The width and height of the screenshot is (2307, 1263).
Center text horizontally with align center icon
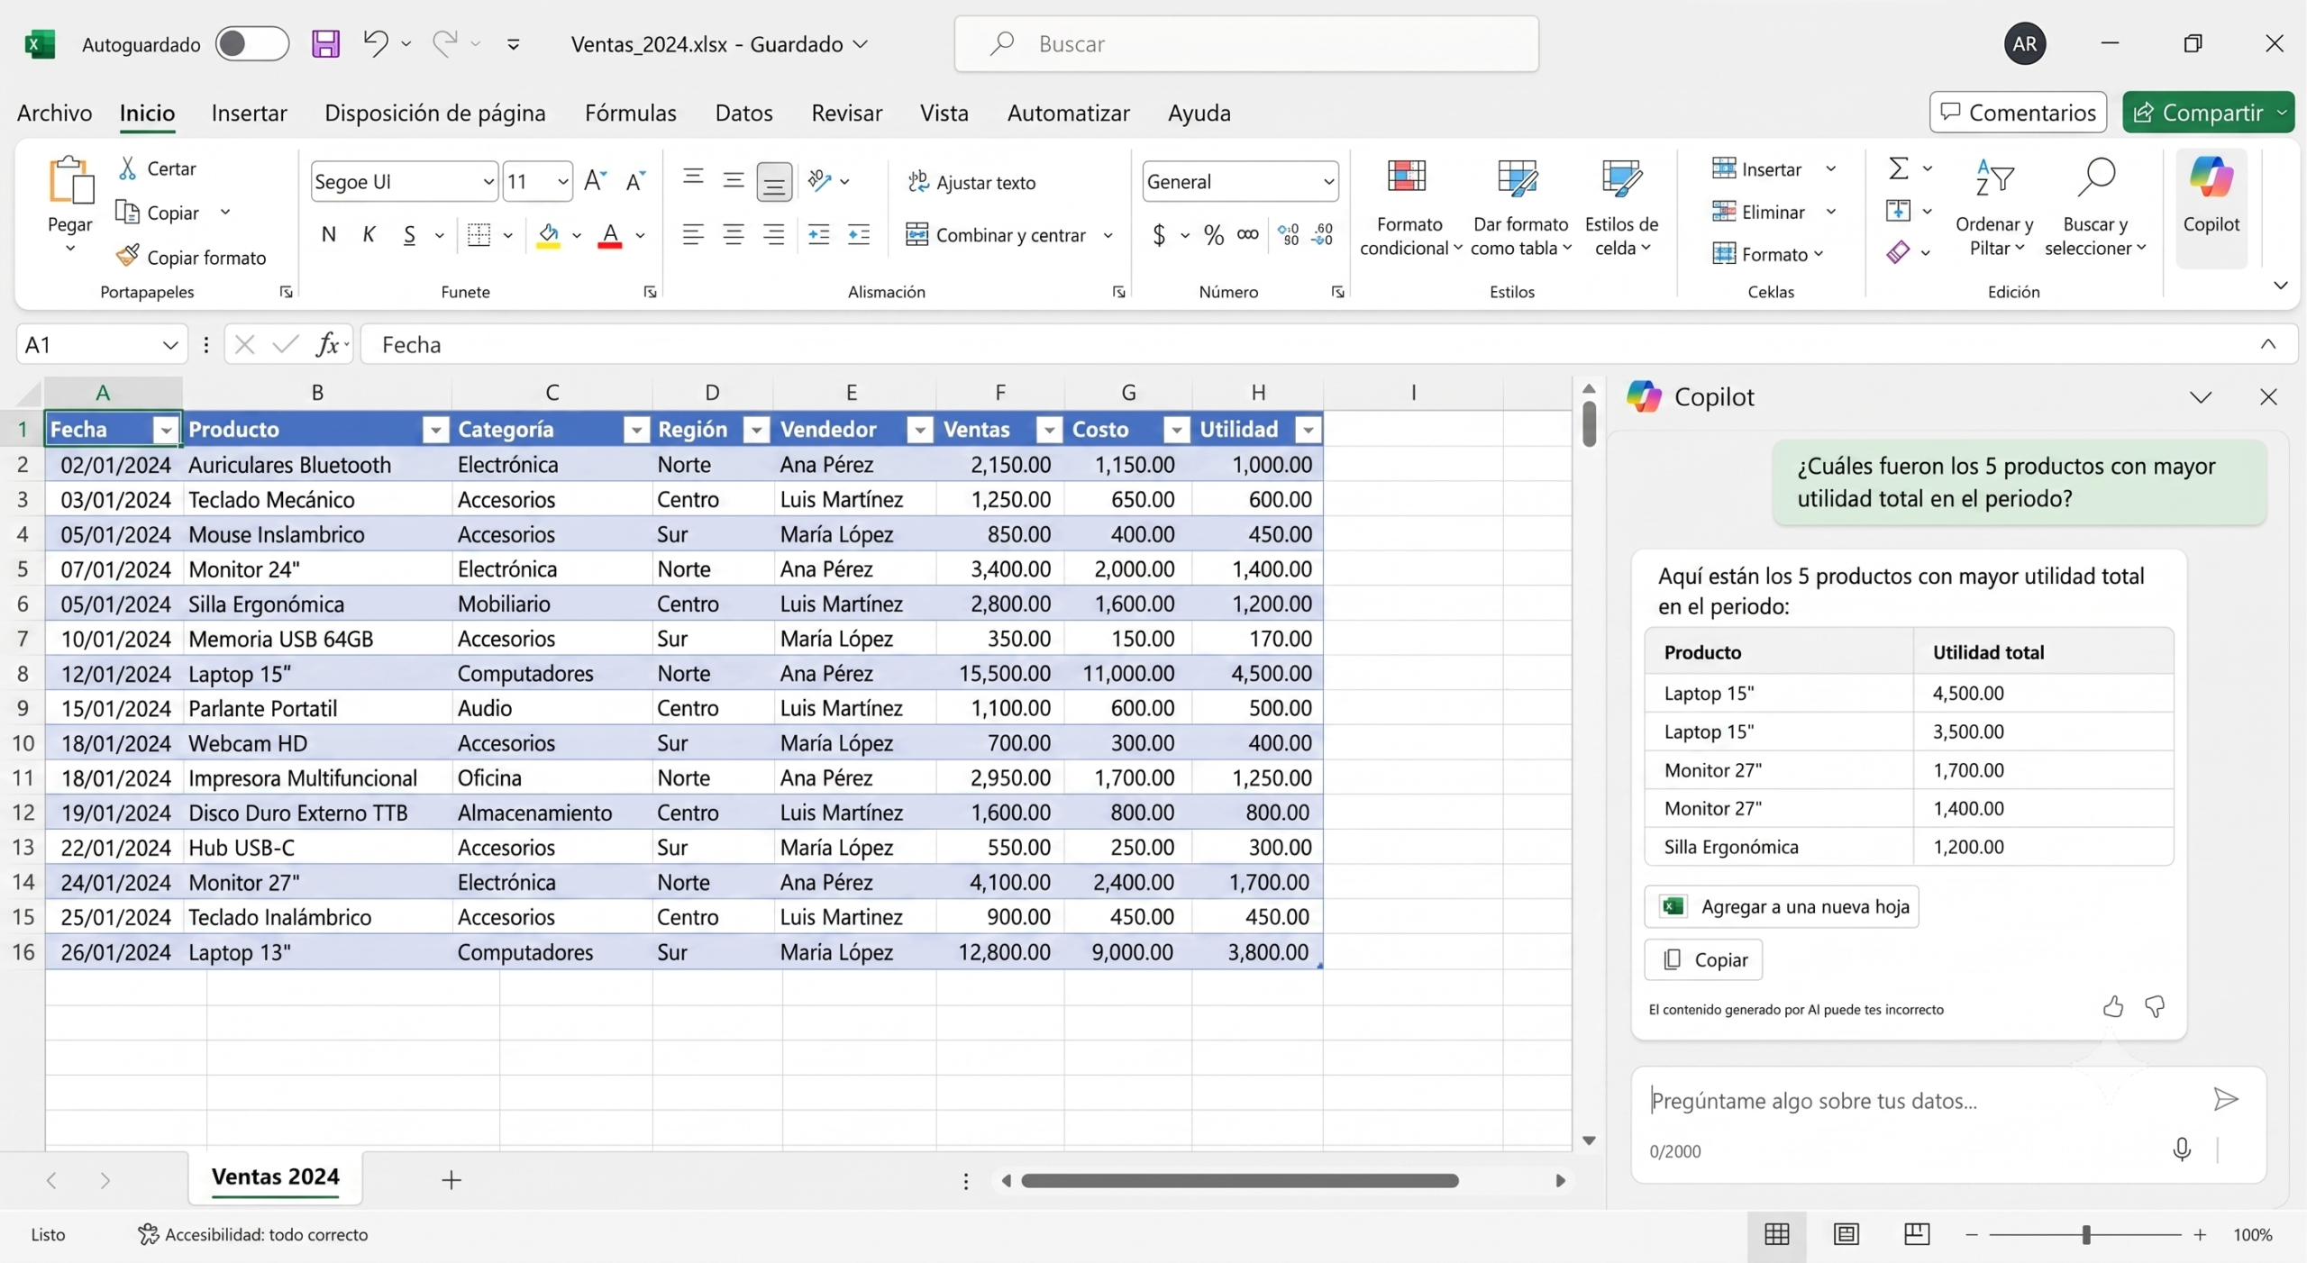[x=734, y=235]
